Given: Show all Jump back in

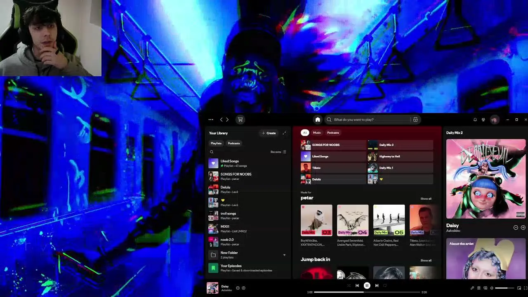Looking at the screenshot, I should tap(426, 260).
